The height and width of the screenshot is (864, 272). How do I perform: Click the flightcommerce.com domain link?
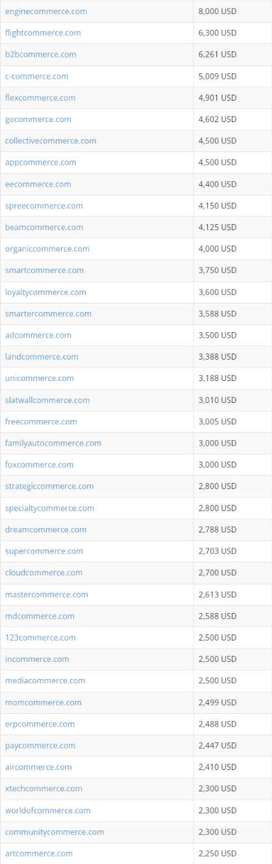pos(43,33)
